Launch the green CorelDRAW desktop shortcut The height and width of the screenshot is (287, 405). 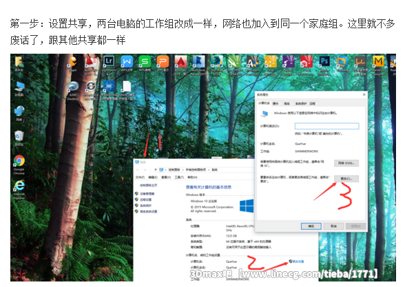pyautogui.click(x=234, y=65)
